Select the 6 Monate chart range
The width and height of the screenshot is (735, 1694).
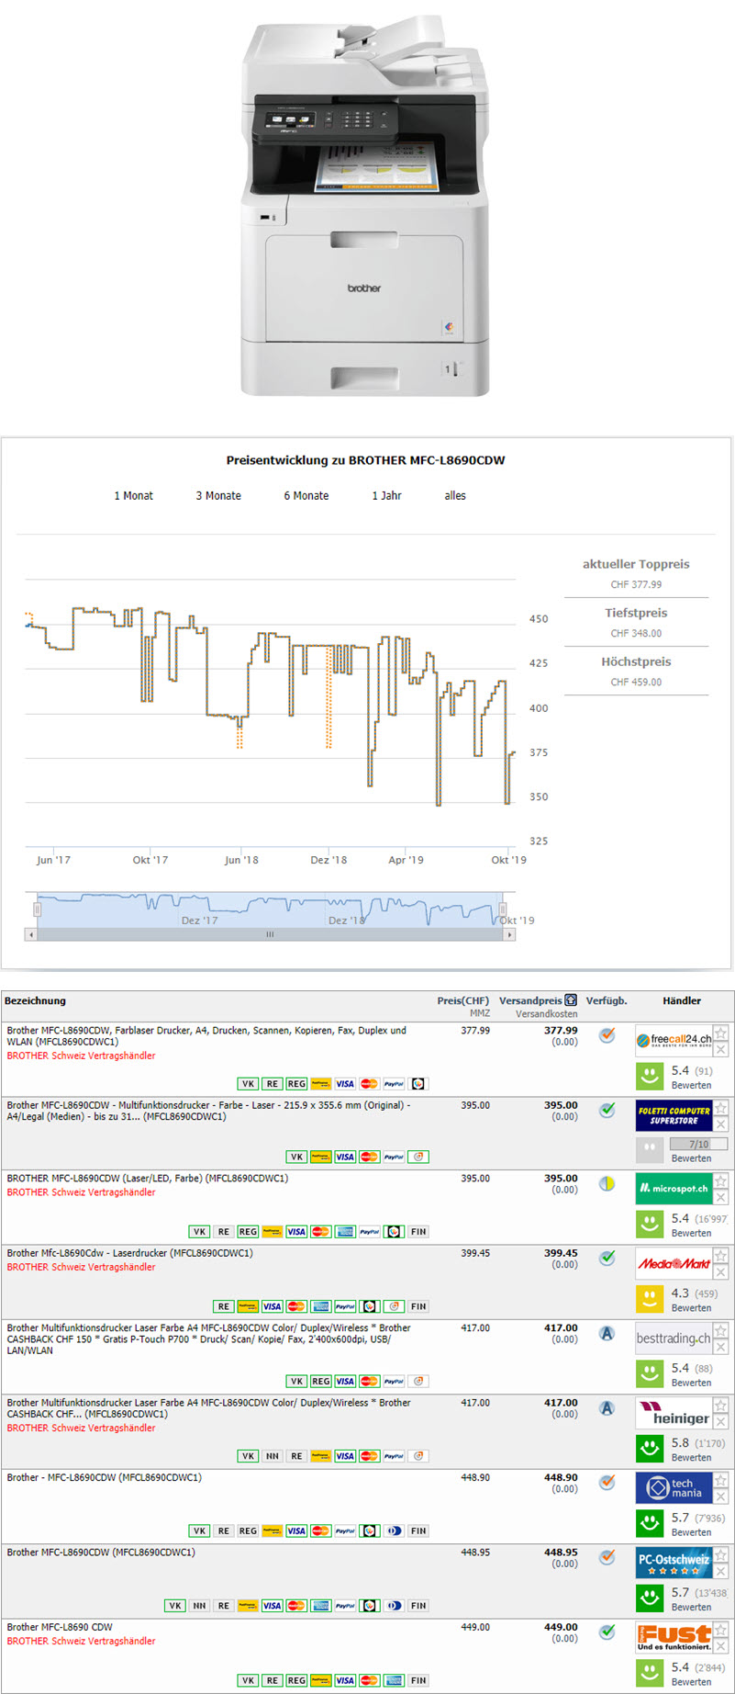pos(306,495)
